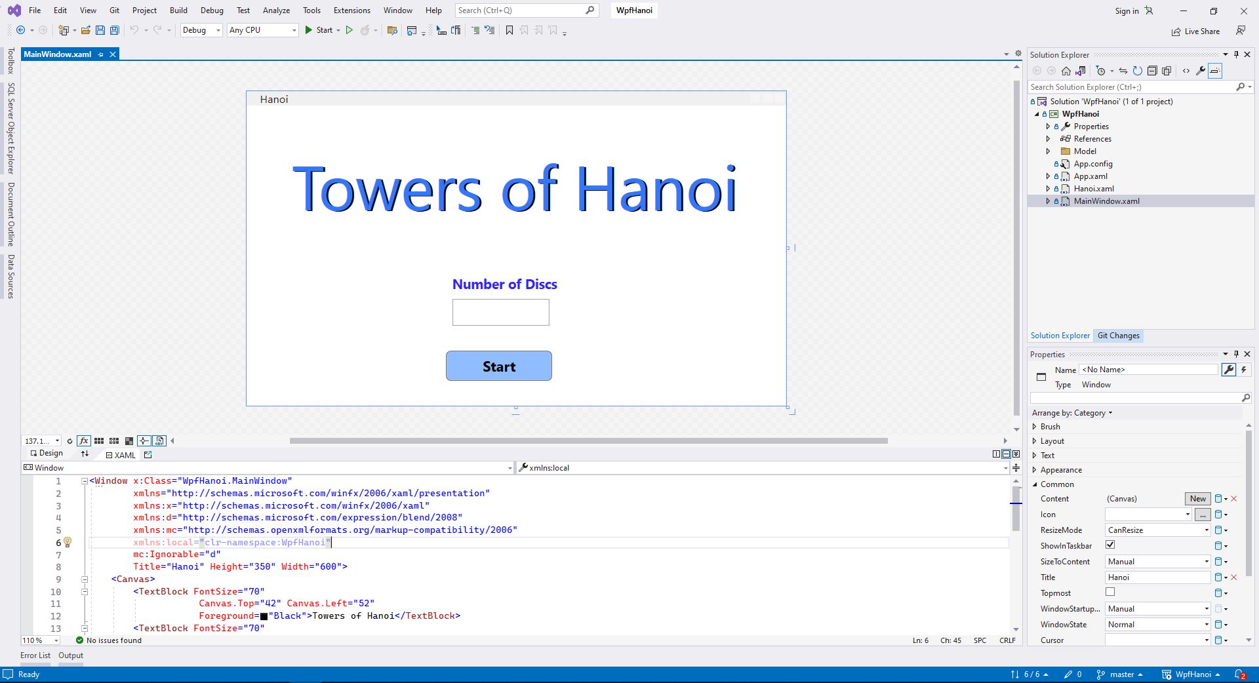The width and height of the screenshot is (1259, 683).
Task: Click the Find in Files folder icon
Action: [x=392, y=30]
